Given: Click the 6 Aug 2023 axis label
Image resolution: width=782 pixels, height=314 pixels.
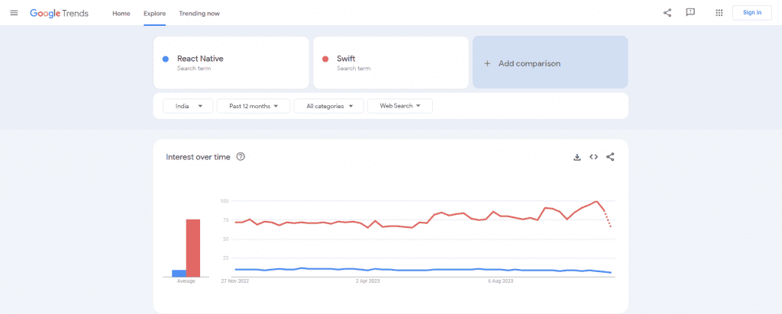Looking at the screenshot, I should point(500,281).
